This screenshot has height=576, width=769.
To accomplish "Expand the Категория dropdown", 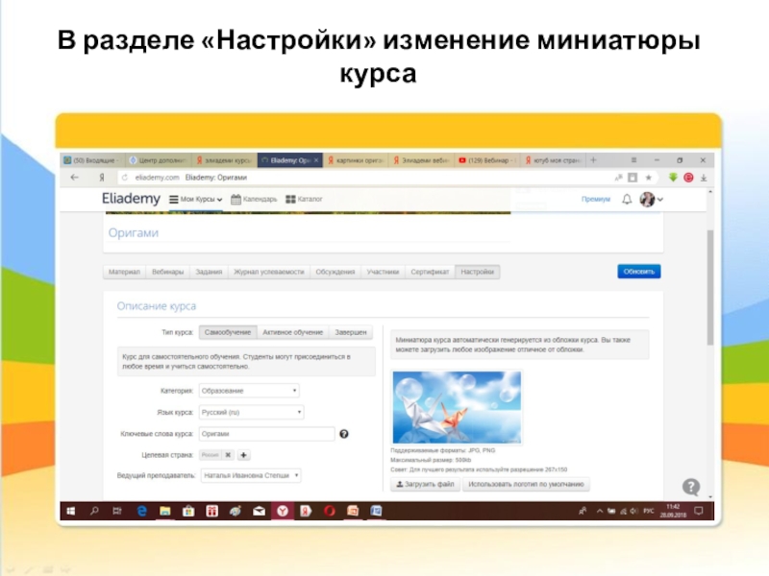I will tap(248, 391).
